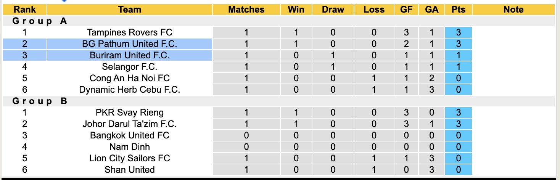
Task: Click the Rank column header
Action: [x=24, y=10]
